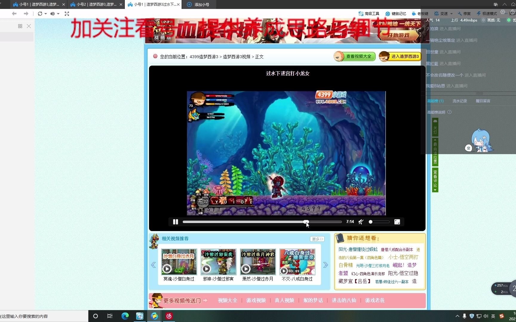Open 阳光-唐僧缠绕过蜈蚣 link
Screen dimensions: 516x322
pyautogui.click(x=358, y=249)
